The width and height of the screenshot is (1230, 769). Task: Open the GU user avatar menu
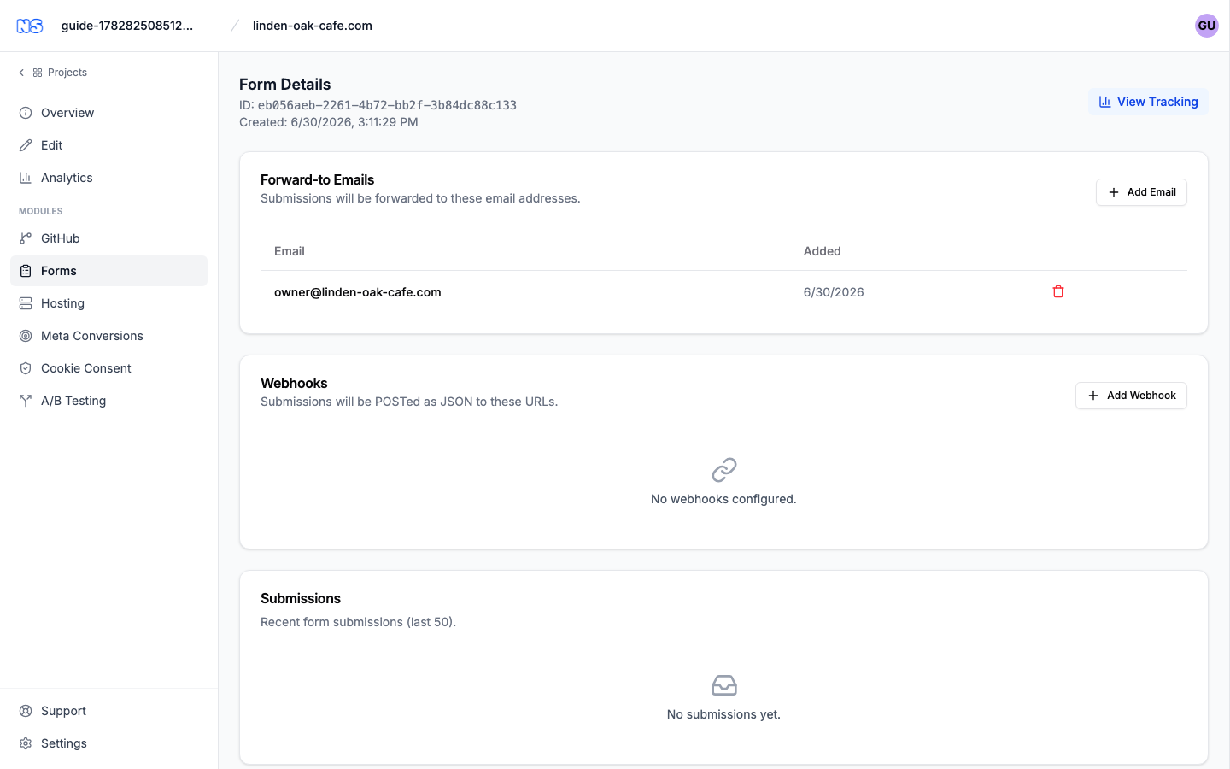click(1206, 26)
